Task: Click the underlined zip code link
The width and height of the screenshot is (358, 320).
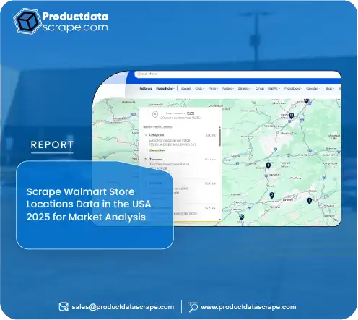Action: tap(191, 113)
